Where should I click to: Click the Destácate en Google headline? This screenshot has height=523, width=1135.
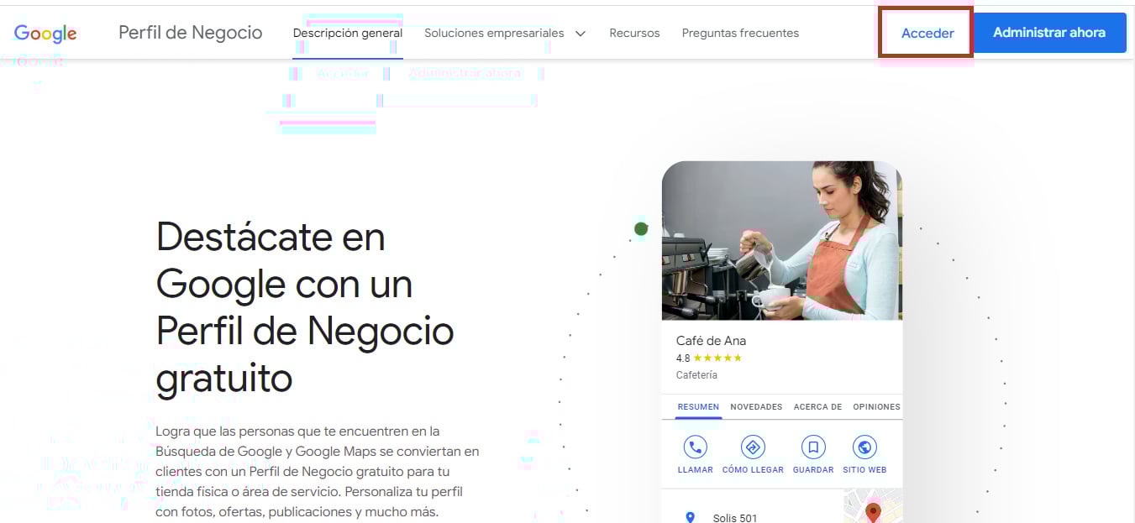(x=305, y=307)
